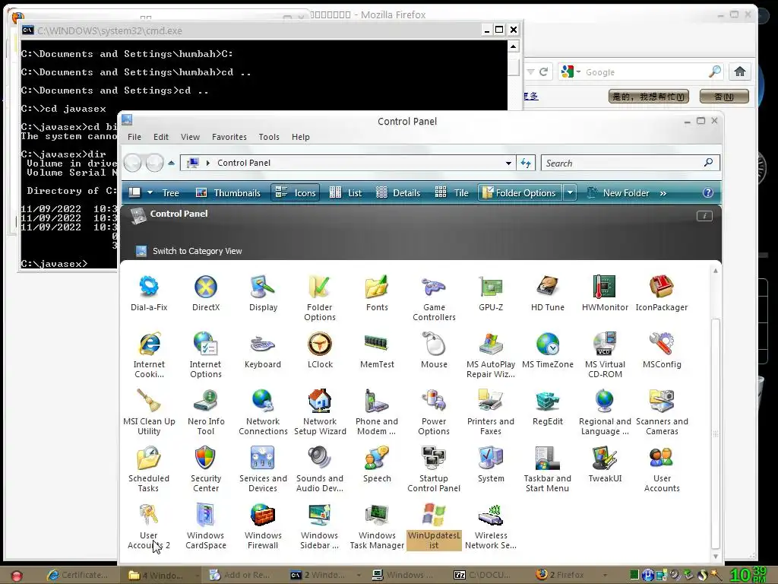Open User Accounts icon with two people
Image resolution: width=778 pixels, height=584 pixels.
662,469
